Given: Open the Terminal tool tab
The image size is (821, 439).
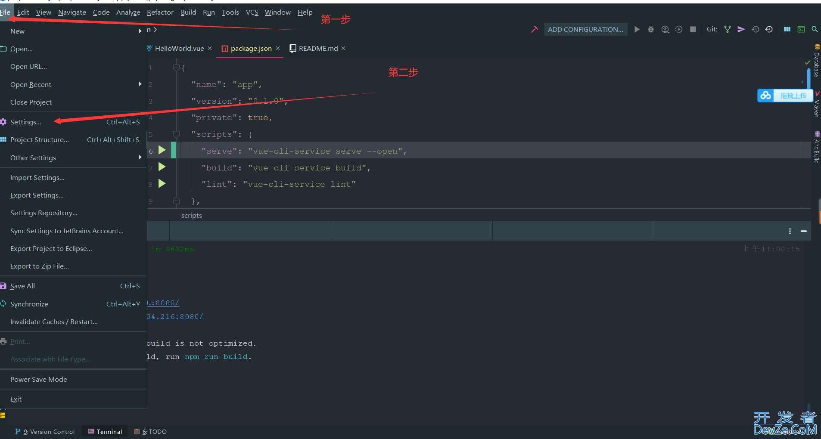Looking at the screenshot, I should click(x=105, y=431).
